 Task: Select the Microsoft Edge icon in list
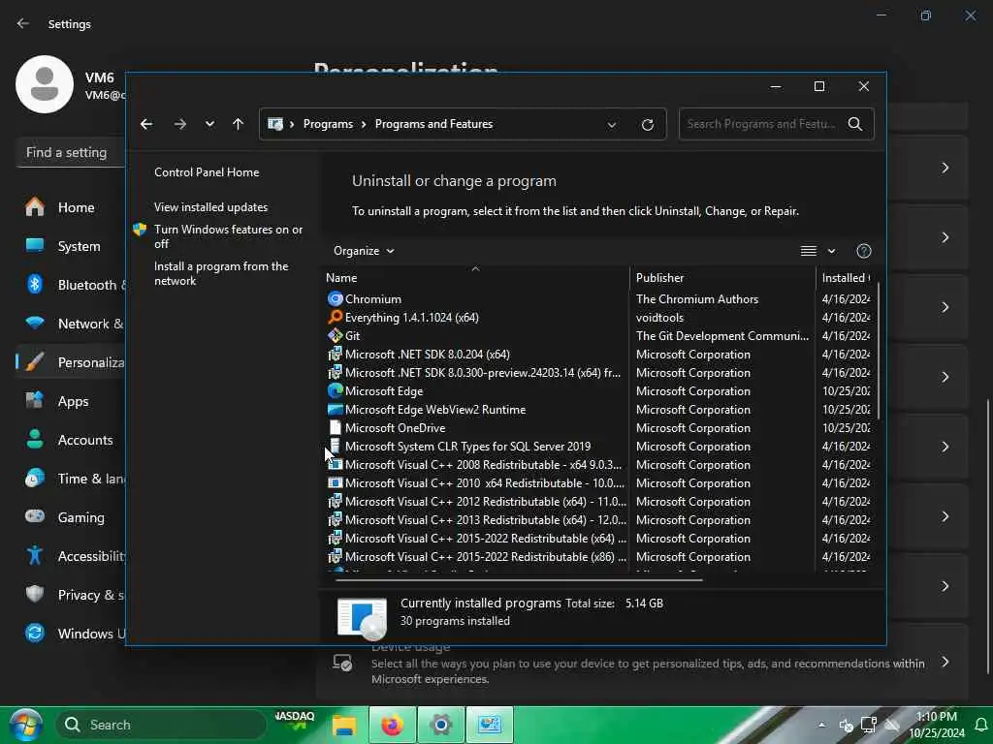click(335, 391)
